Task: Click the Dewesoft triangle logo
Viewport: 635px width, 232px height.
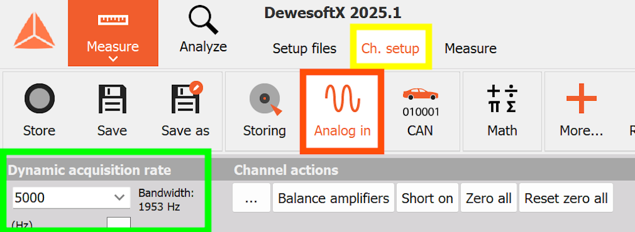Action: pyautogui.click(x=34, y=31)
